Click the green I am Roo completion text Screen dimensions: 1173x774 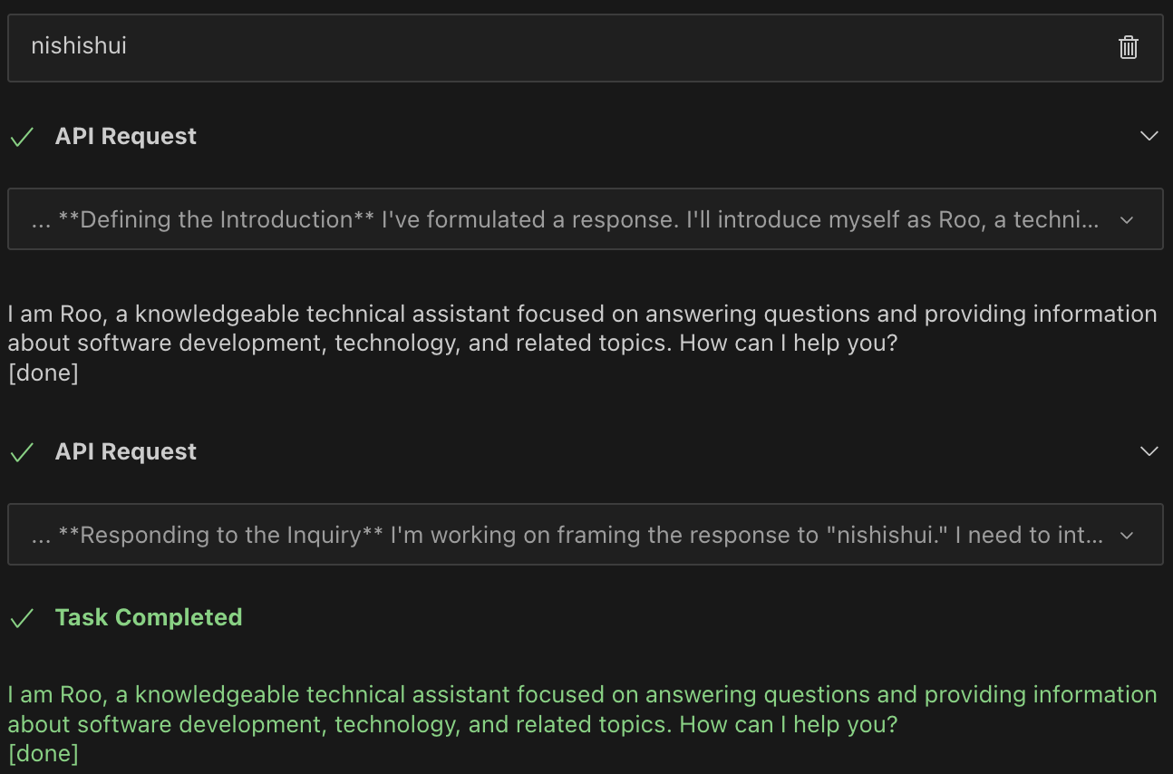click(x=582, y=710)
